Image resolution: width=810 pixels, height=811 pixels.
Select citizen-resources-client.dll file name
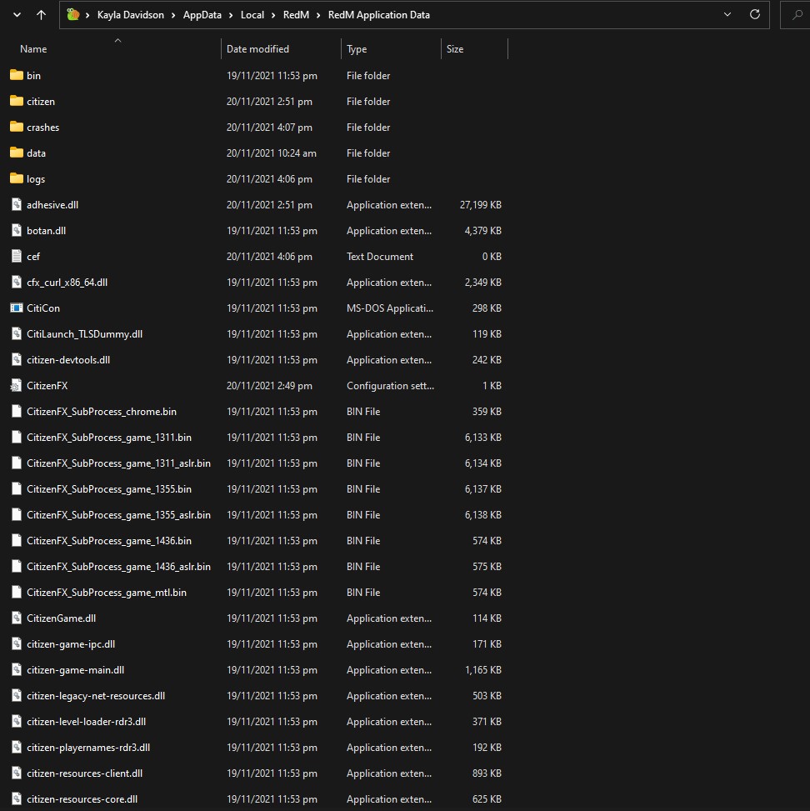(x=85, y=773)
